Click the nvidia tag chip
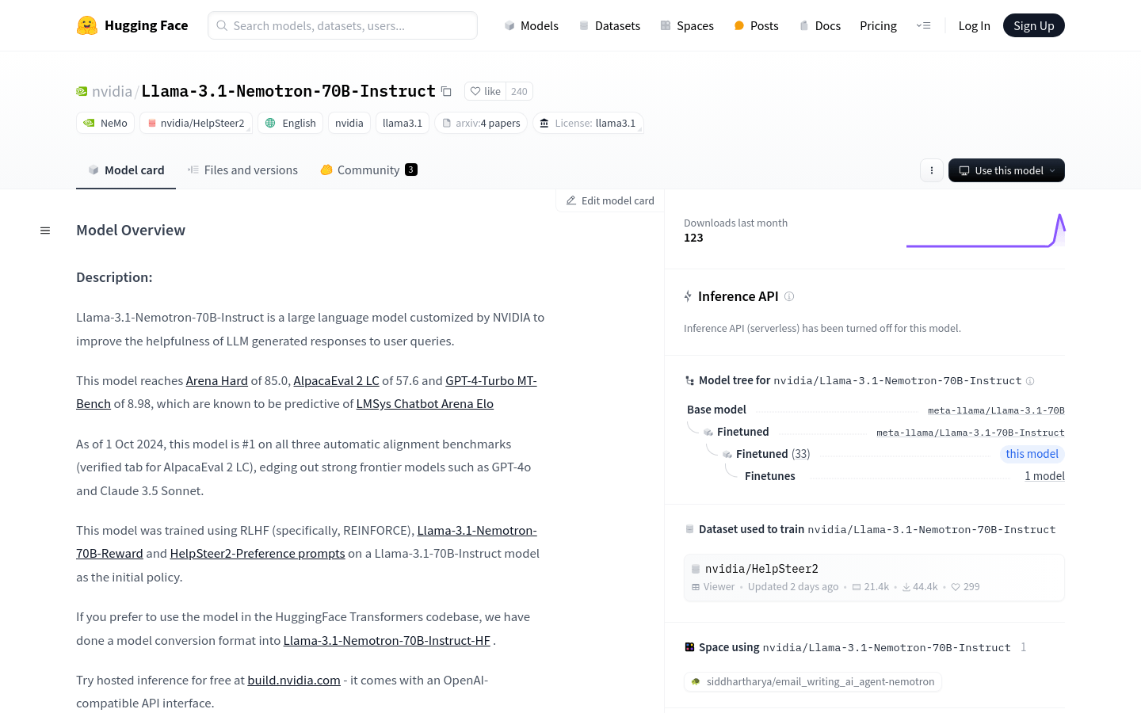The image size is (1141, 713). (349, 123)
